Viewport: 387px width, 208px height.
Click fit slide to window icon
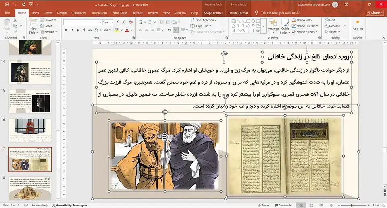(x=383, y=205)
